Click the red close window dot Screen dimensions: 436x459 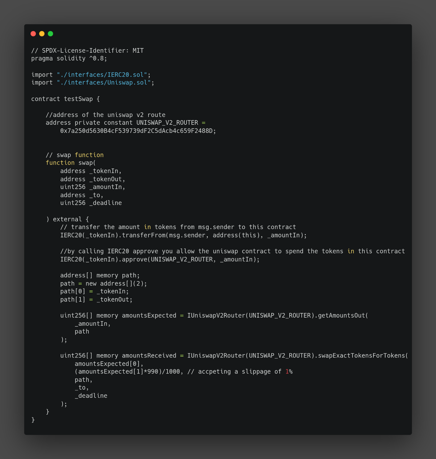[33, 34]
